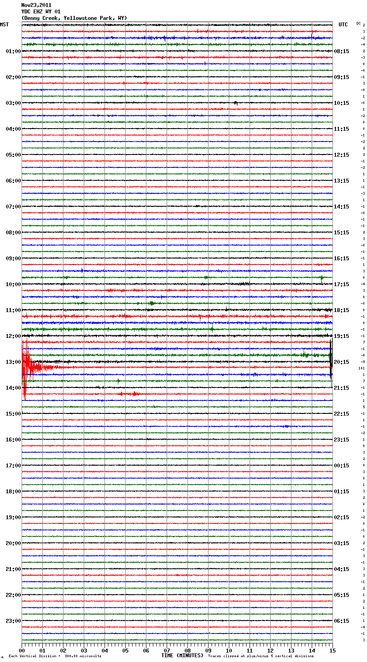Select the 23:00 MST row label

(x=13, y=621)
